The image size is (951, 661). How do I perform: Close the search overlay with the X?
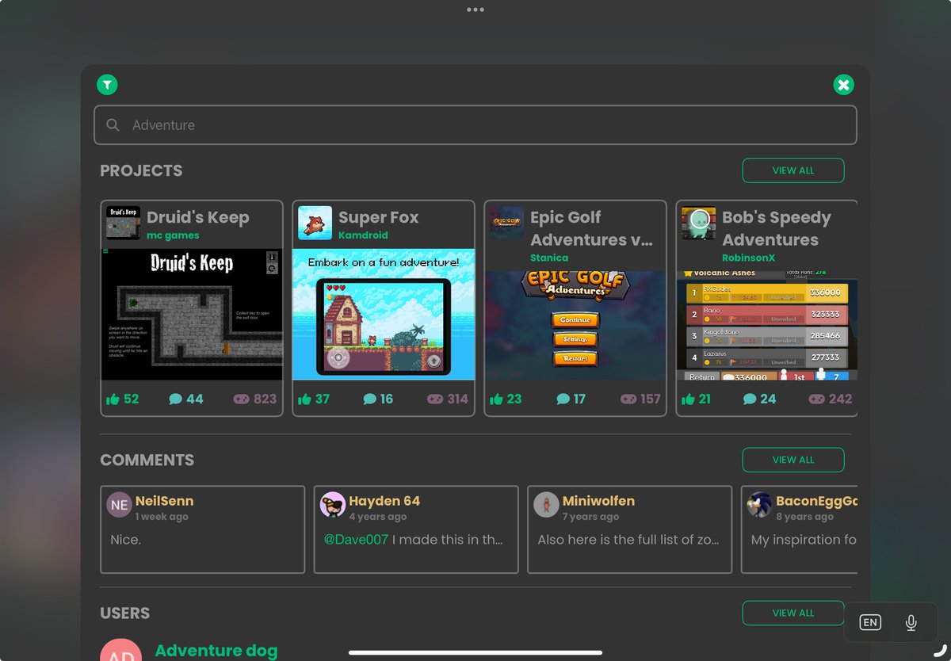(x=843, y=84)
